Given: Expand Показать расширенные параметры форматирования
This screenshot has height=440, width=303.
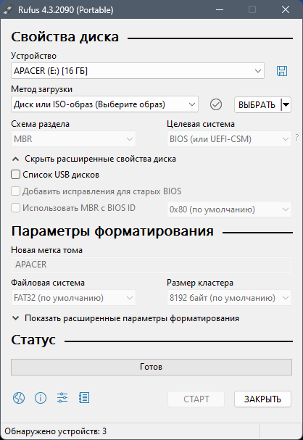Looking at the screenshot, I should (125, 318).
